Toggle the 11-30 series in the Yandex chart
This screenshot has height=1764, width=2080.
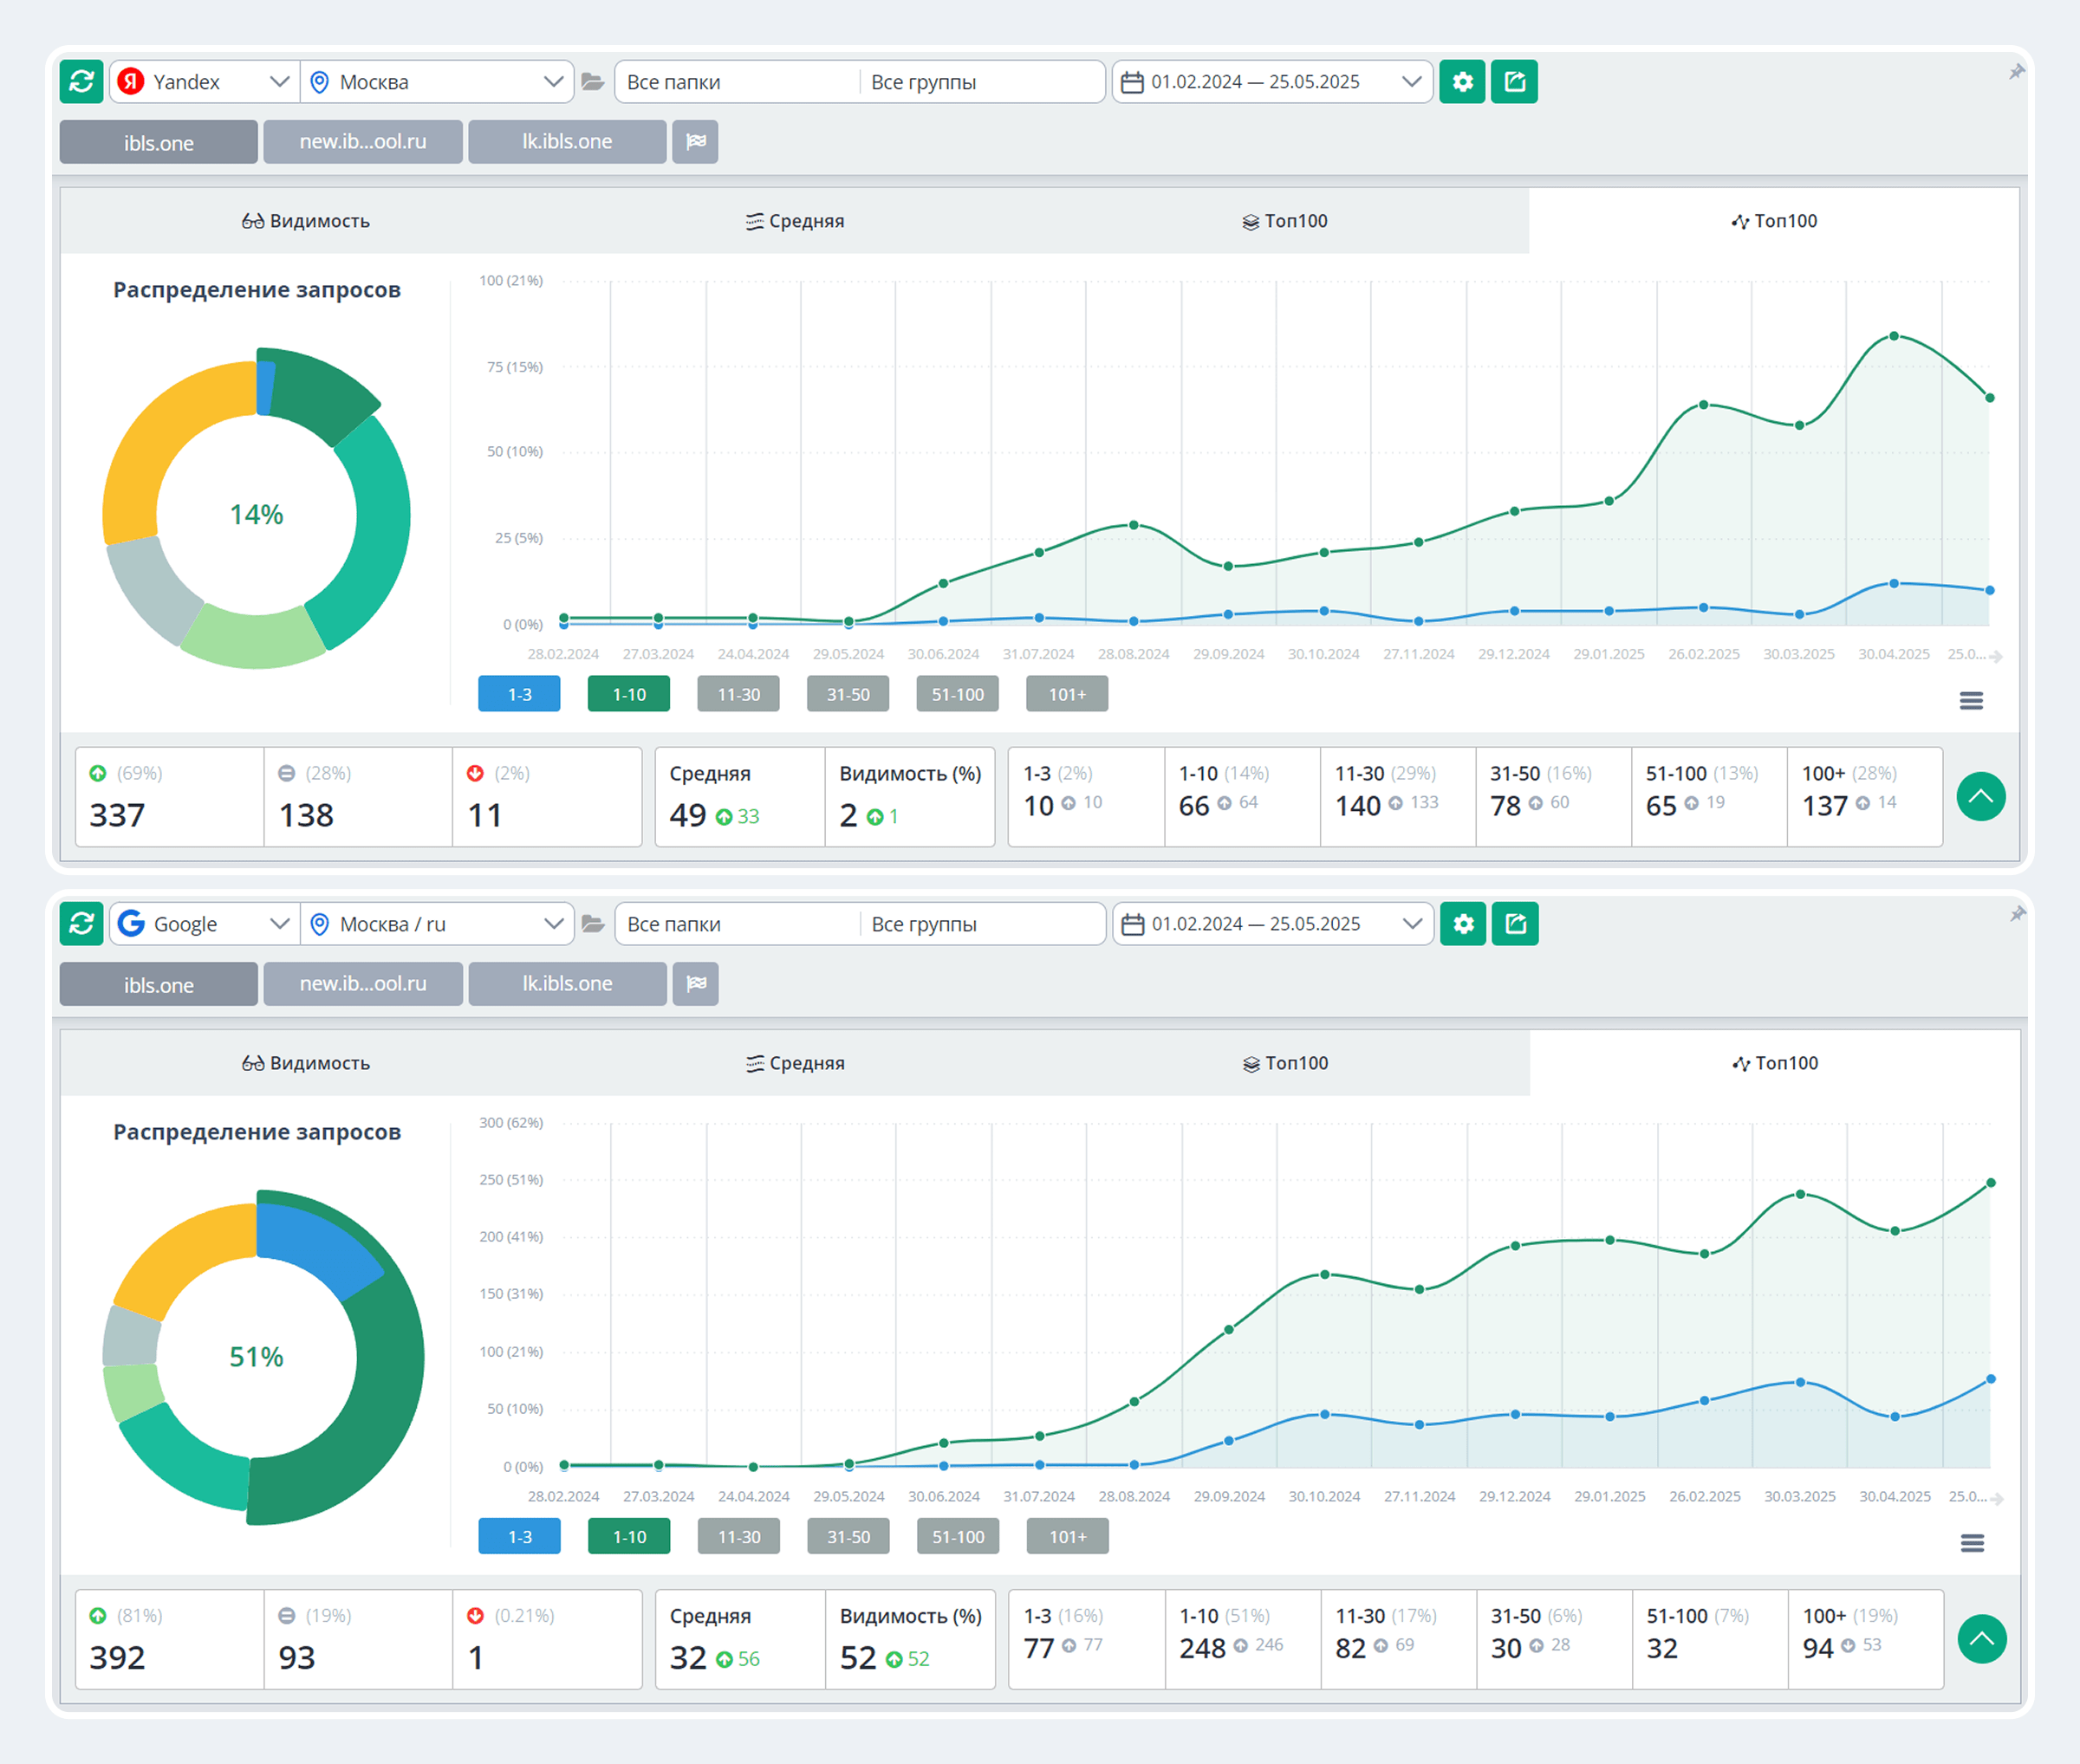coord(738,694)
